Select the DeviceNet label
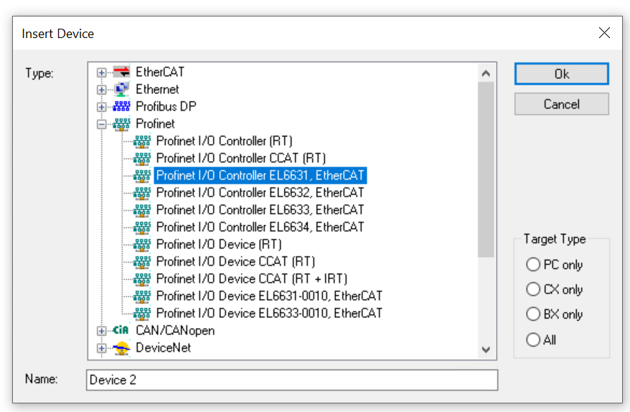 click(163, 347)
